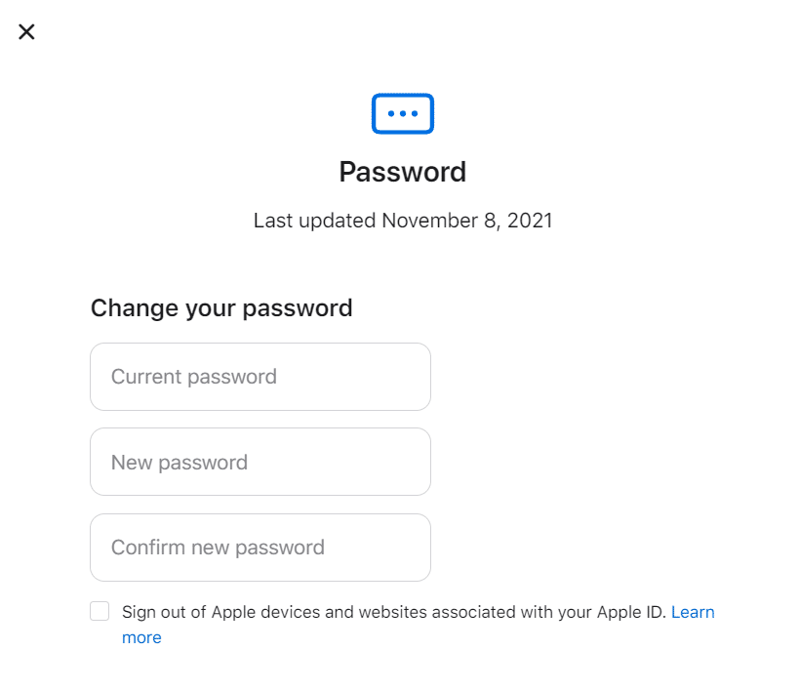Select the New password input box
The width and height of the screenshot is (799, 691).
[x=260, y=462]
